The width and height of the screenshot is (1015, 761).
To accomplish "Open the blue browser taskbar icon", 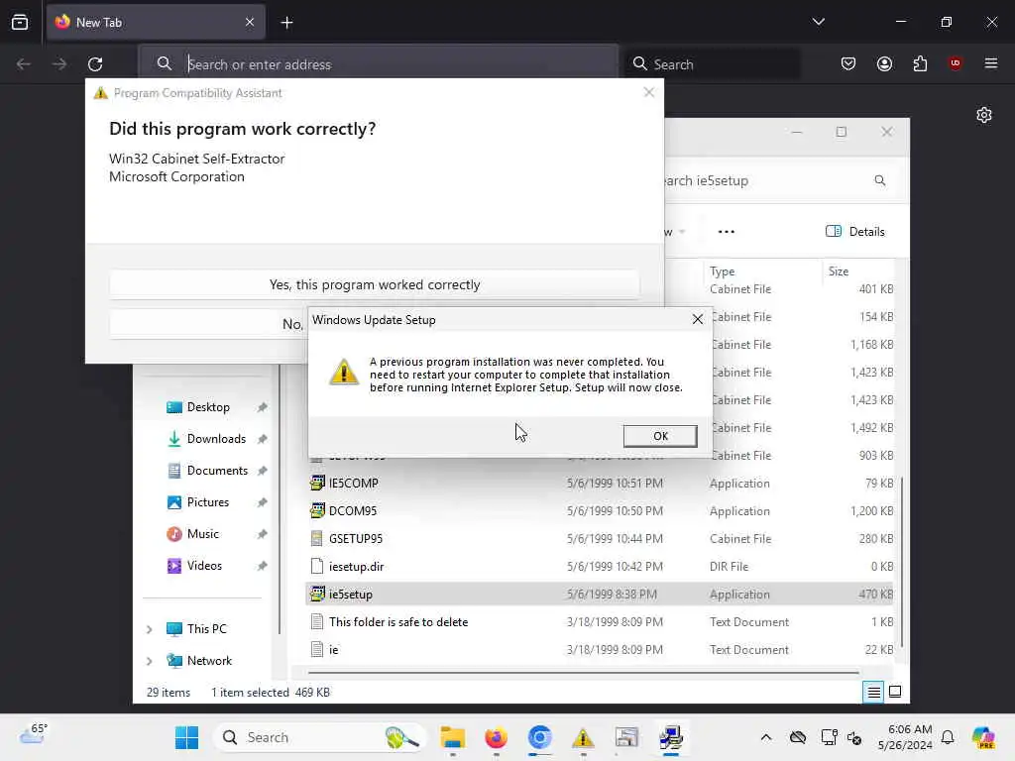I will (x=539, y=737).
